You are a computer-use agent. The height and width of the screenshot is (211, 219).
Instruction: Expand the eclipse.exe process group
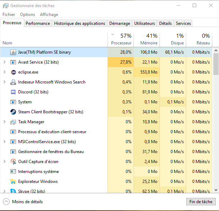point(4,72)
